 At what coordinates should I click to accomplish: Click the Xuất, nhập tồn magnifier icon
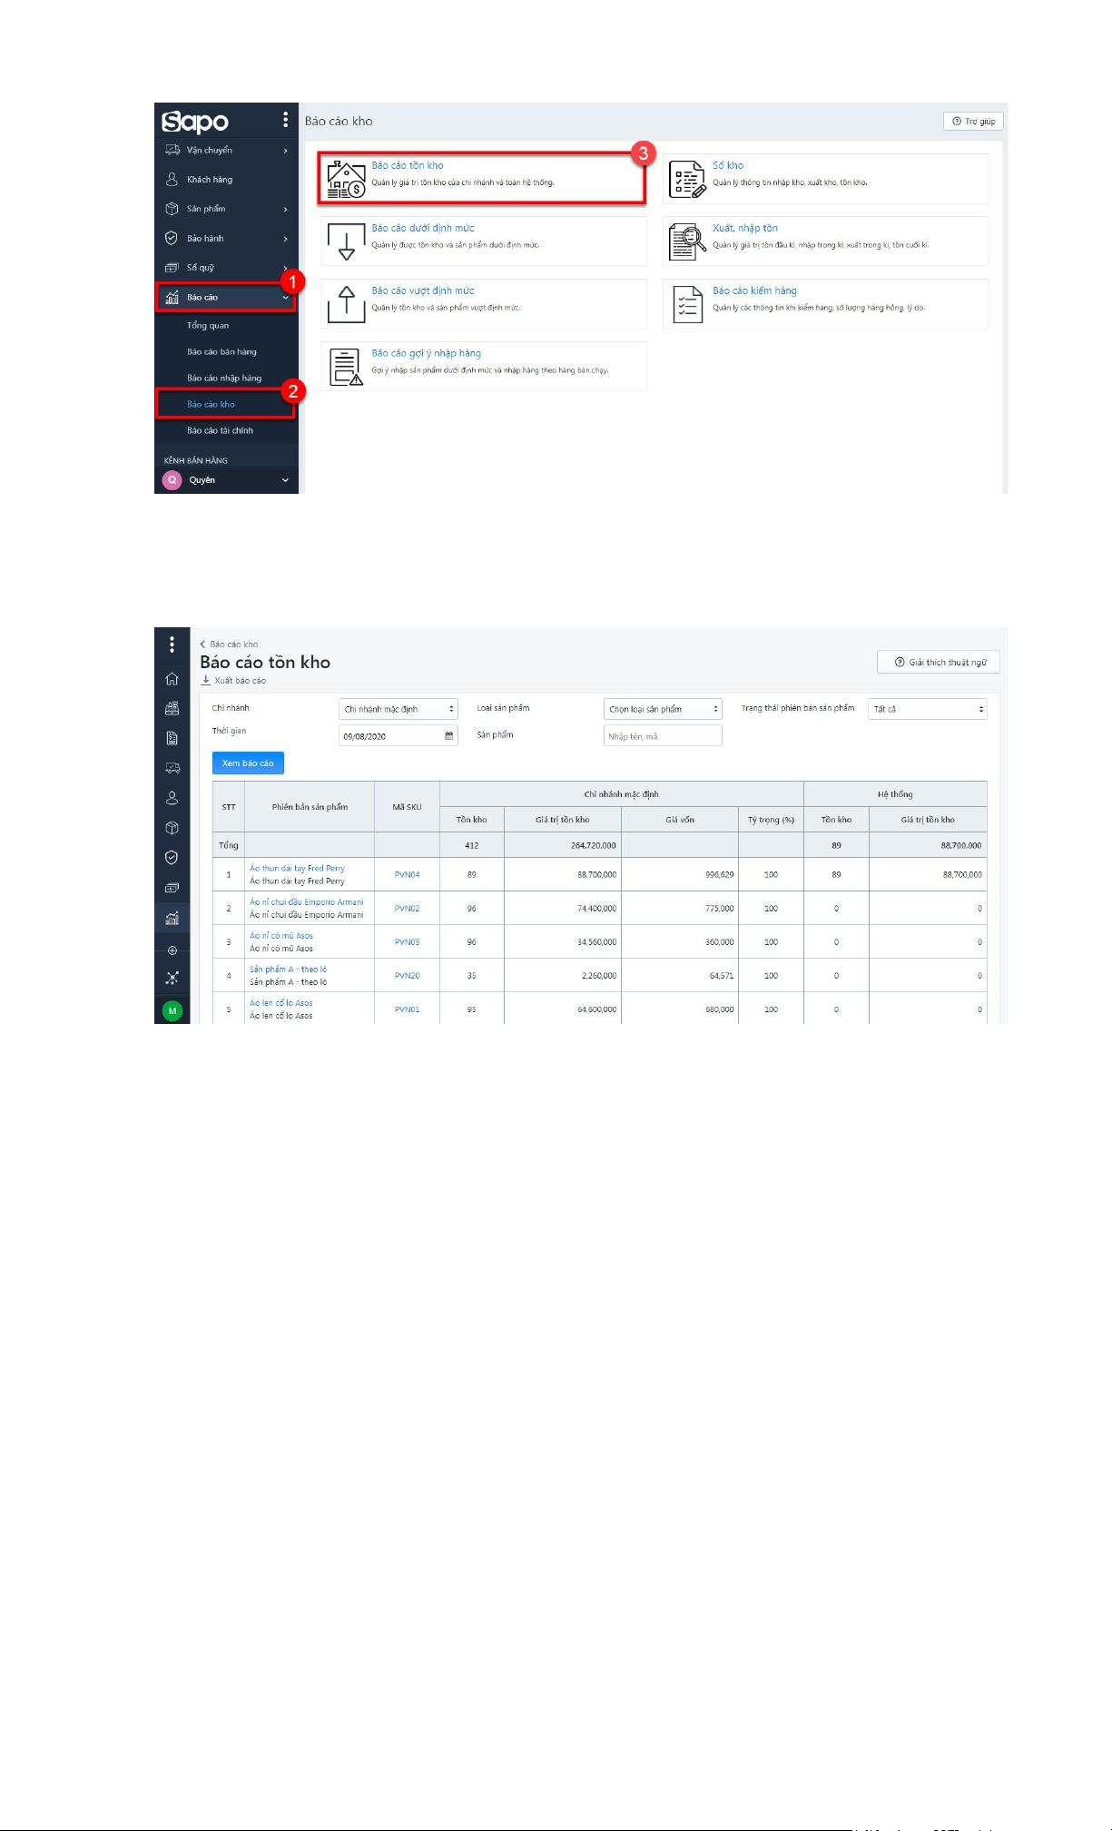(x=686, y=241)
